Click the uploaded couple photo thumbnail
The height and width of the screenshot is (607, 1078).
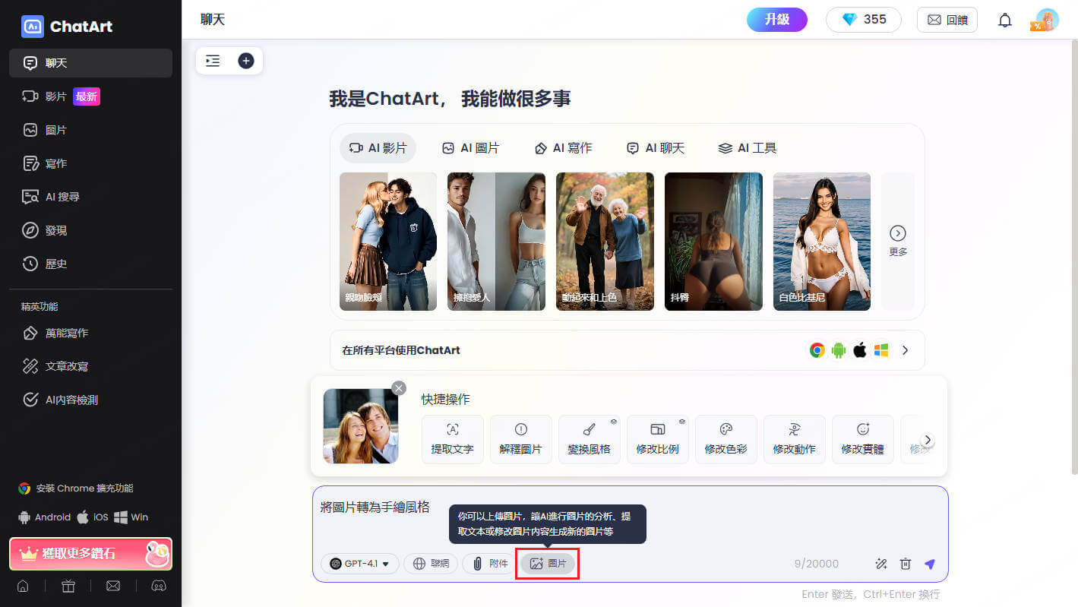point(360,426)
